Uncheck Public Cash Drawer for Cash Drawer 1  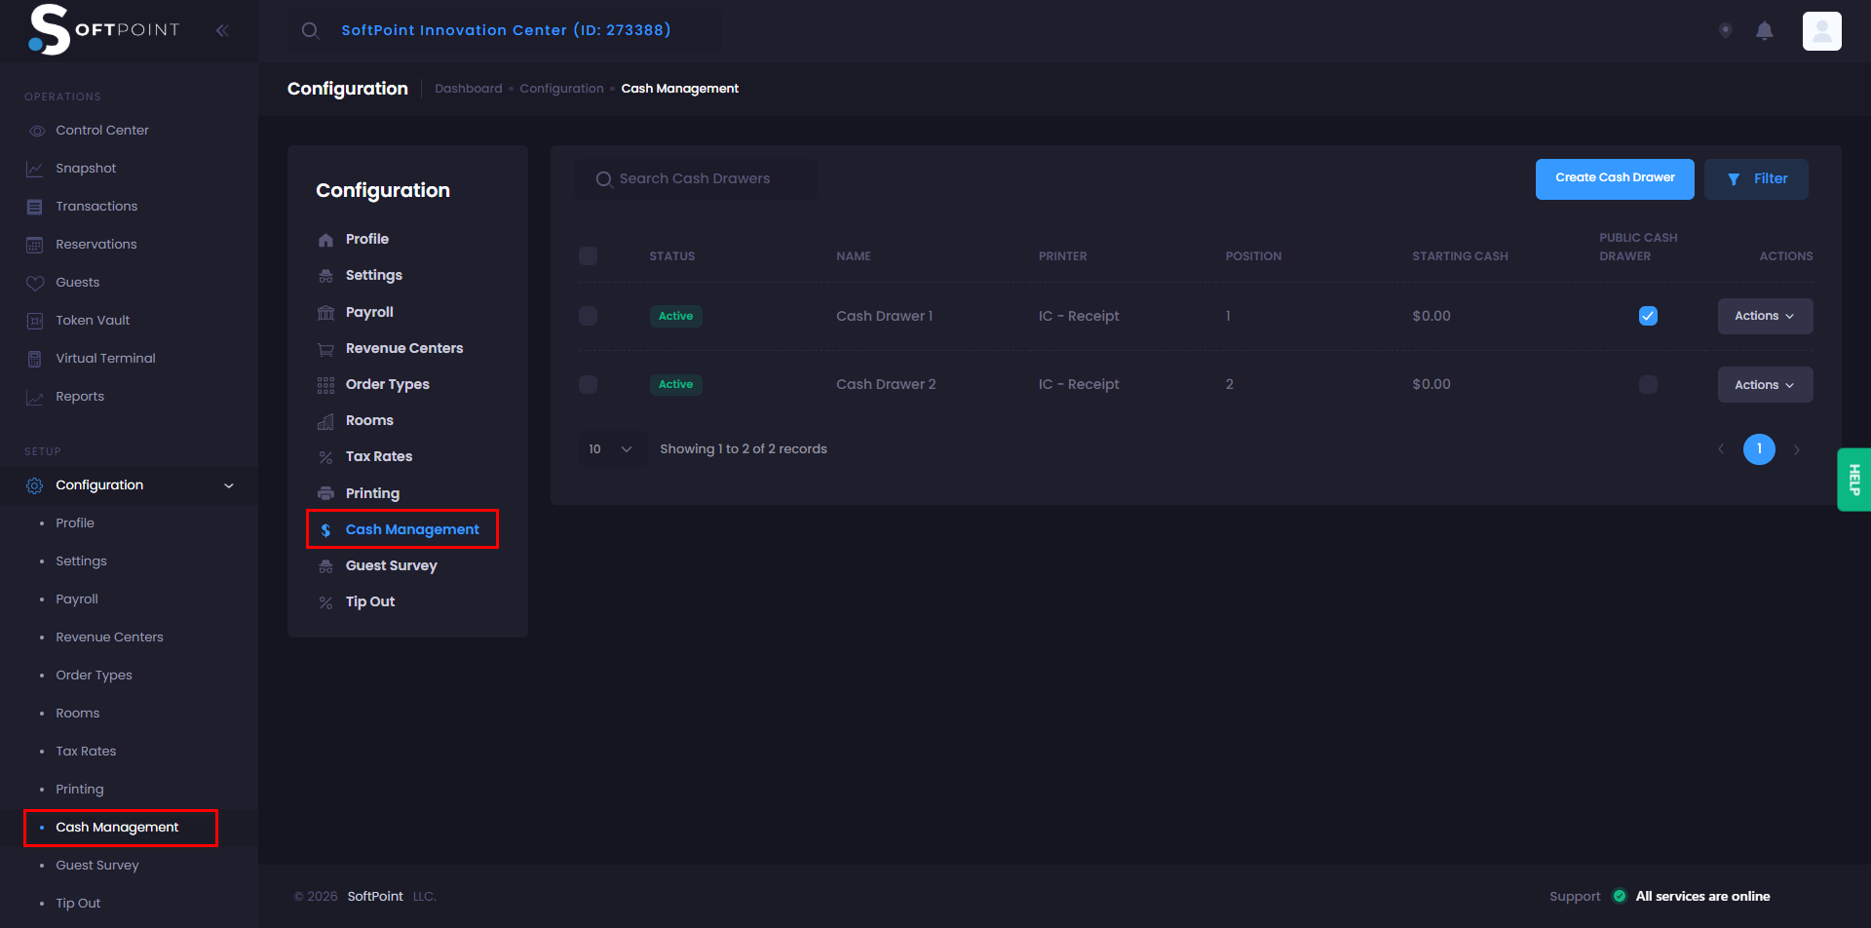pyautogui.click(x=1648, y=316)
